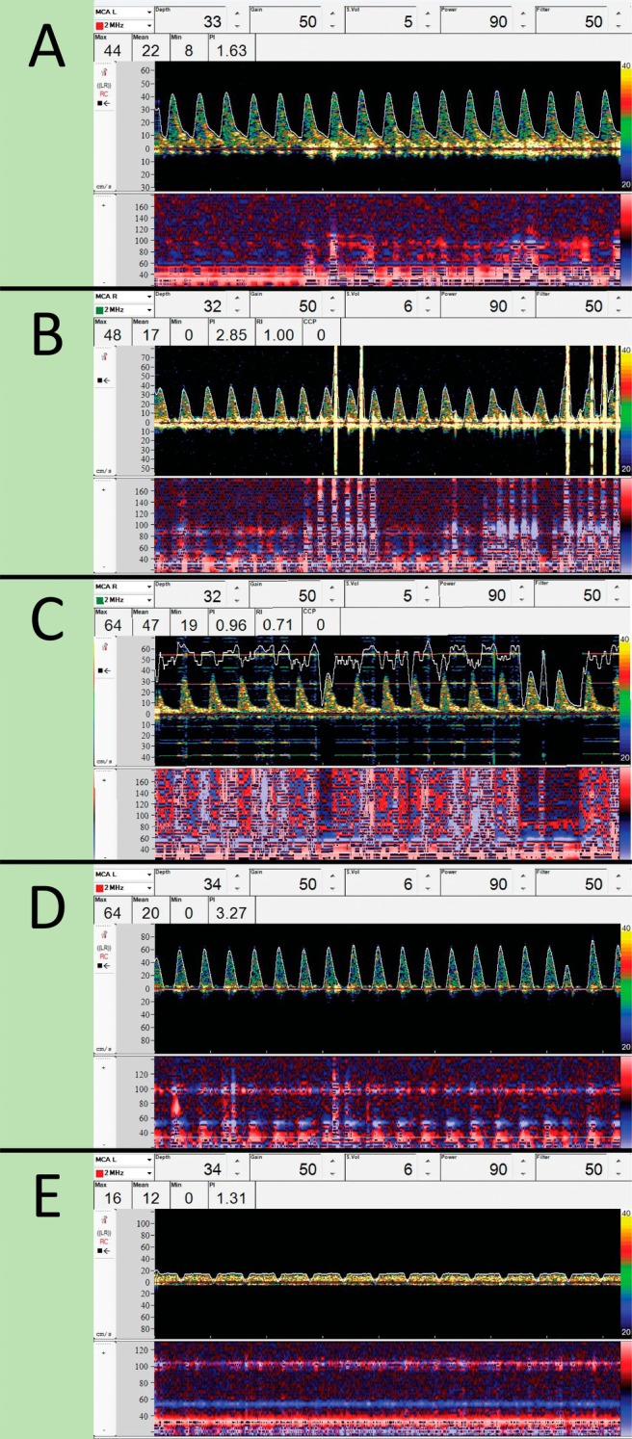Decrease S.Vol with down arrow in panel C
The height and width of the screenshot is (1439, 632).
tap(429, 600)
